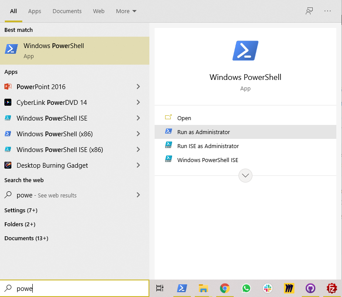
Task: Expand more actions with the down chevron
Action: (245, 176)
